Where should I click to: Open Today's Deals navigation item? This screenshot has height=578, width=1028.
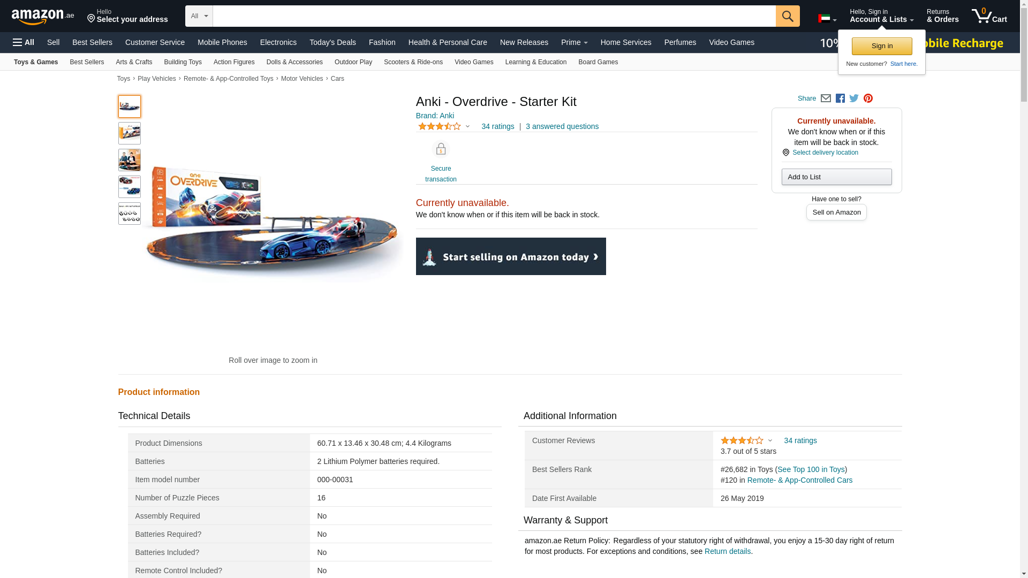click(x=332, y=42)
